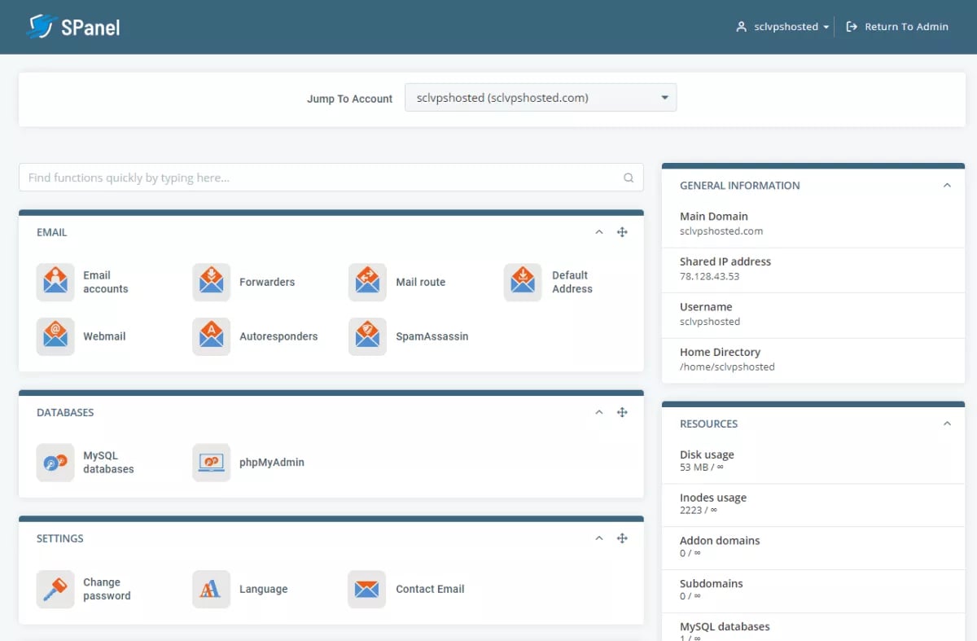Open Contact Email settings
Screen dimensions: 977x641
click(367, 589)
